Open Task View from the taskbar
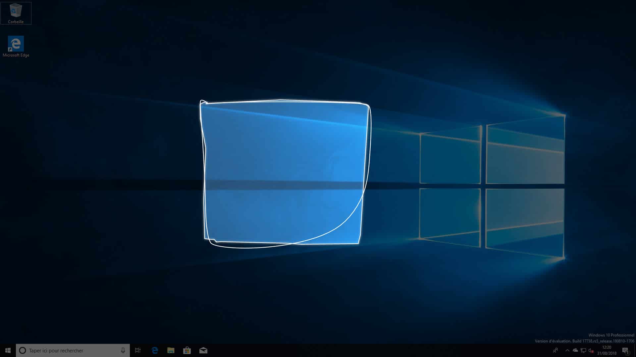 [138, 350]
